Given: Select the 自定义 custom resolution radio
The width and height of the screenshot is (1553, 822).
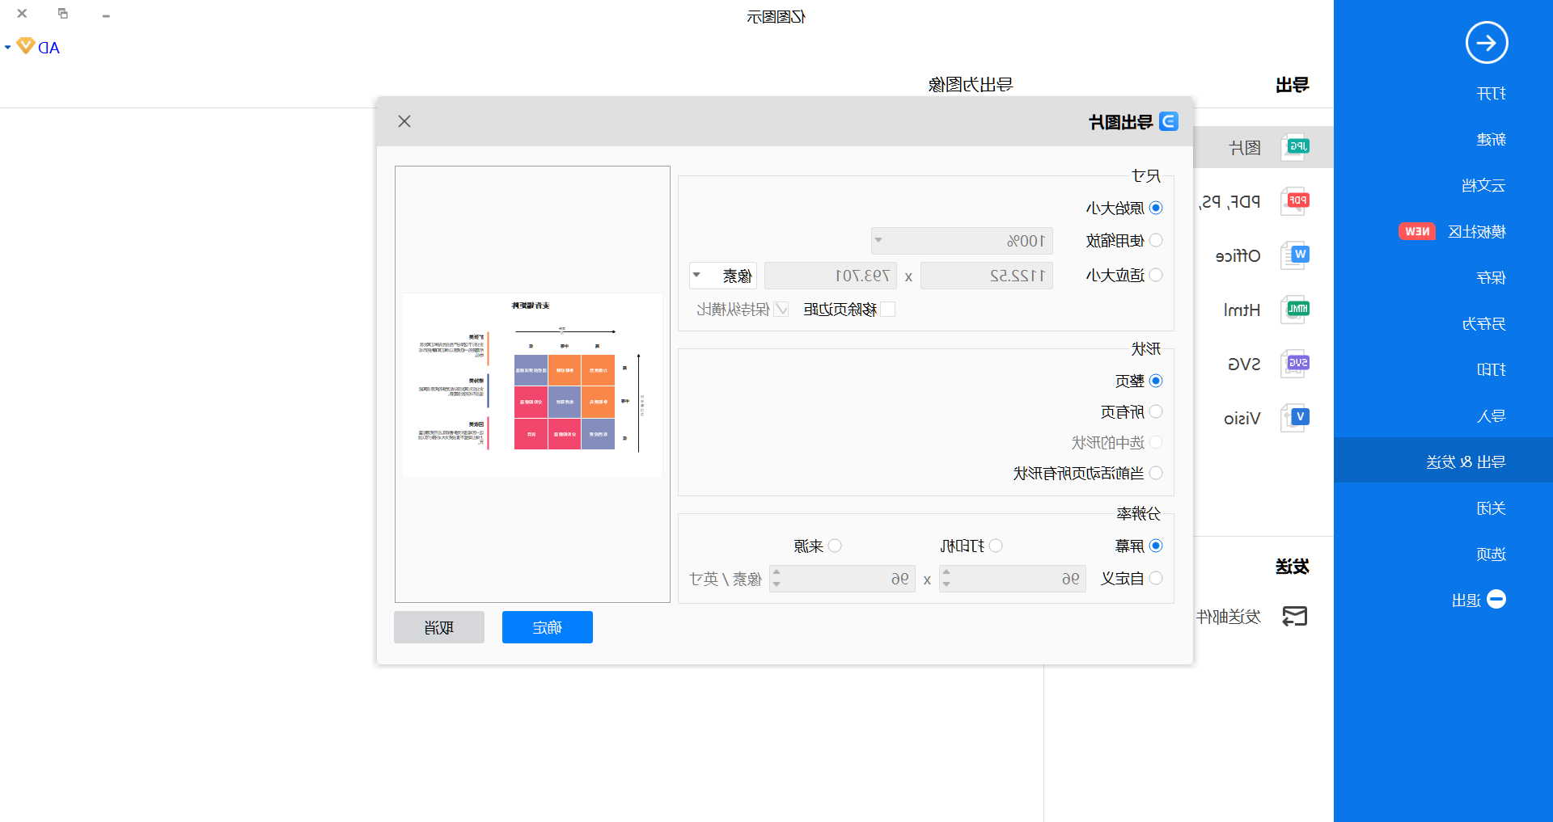Looking at the screenshot, I should [x=1156, y=578].
